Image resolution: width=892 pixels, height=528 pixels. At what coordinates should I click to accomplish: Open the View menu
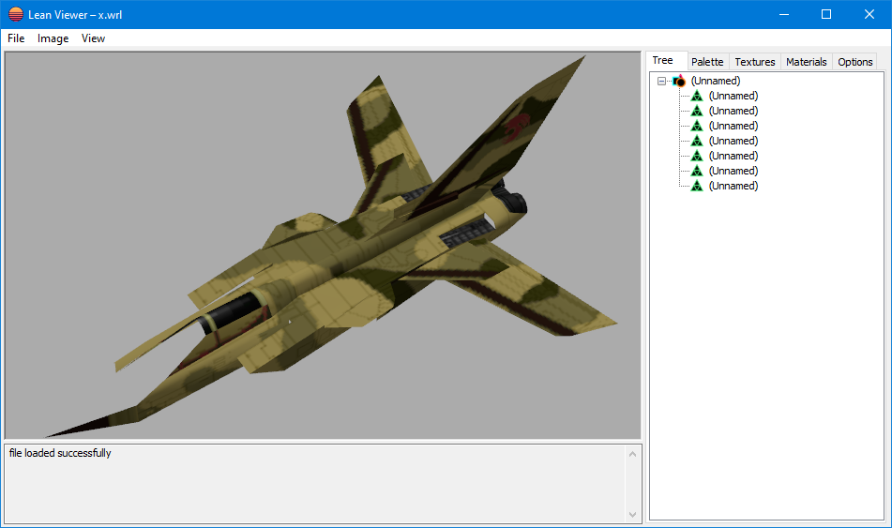click(x=93, y=38)
